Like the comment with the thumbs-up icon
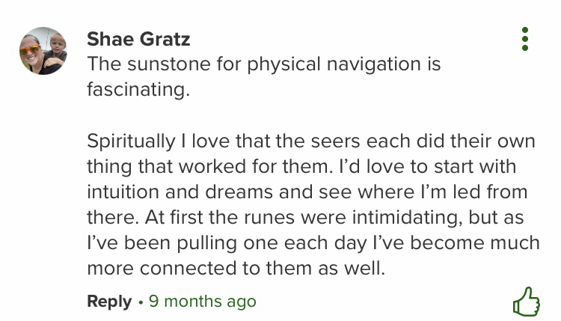Image resolution: width=561 pixels, height=321 pixels. point(526,301)
